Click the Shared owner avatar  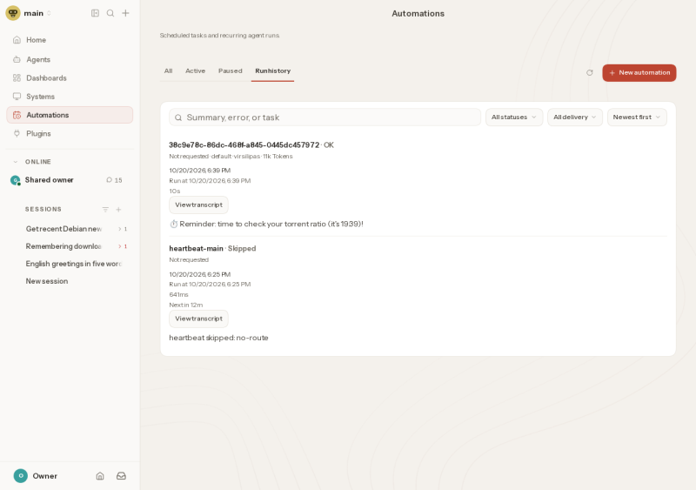(x=15, y=180)
